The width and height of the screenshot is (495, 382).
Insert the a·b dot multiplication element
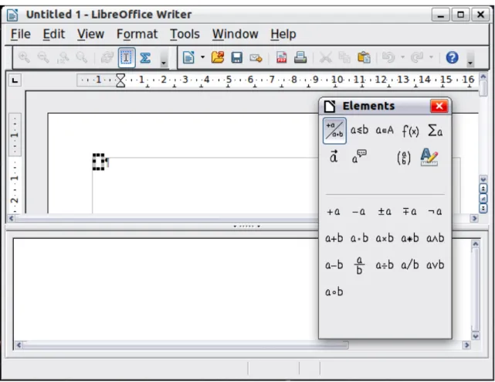tap(359, 238)
